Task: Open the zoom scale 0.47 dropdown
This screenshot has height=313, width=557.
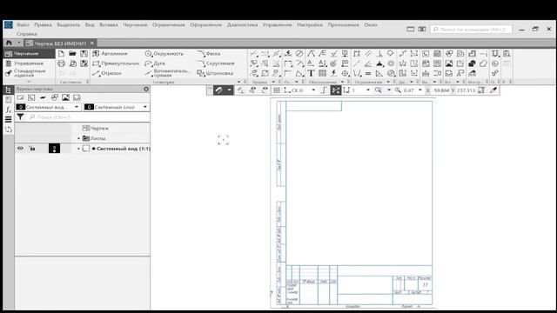Action: click(x=419, y=90)
